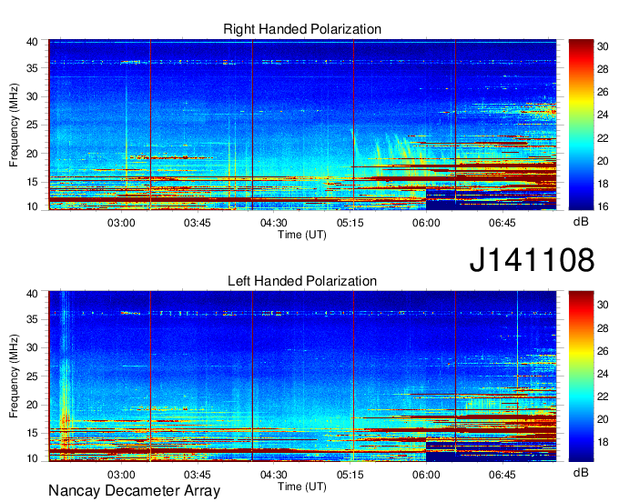This screenshot has height=502, width=619.
Task: Click the 06:00 tick of the right-handed plot
Action: [x=426, y=223]
